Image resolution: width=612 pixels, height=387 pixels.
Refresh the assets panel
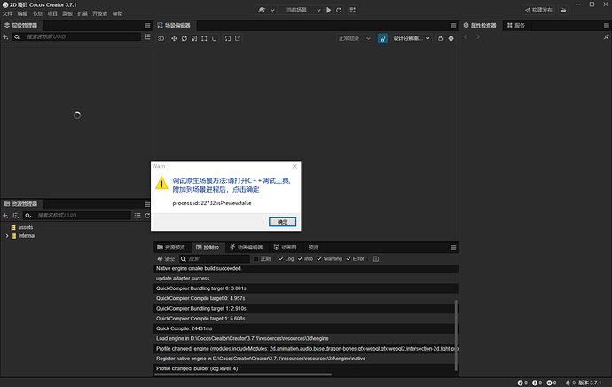(x=147, y=216)
